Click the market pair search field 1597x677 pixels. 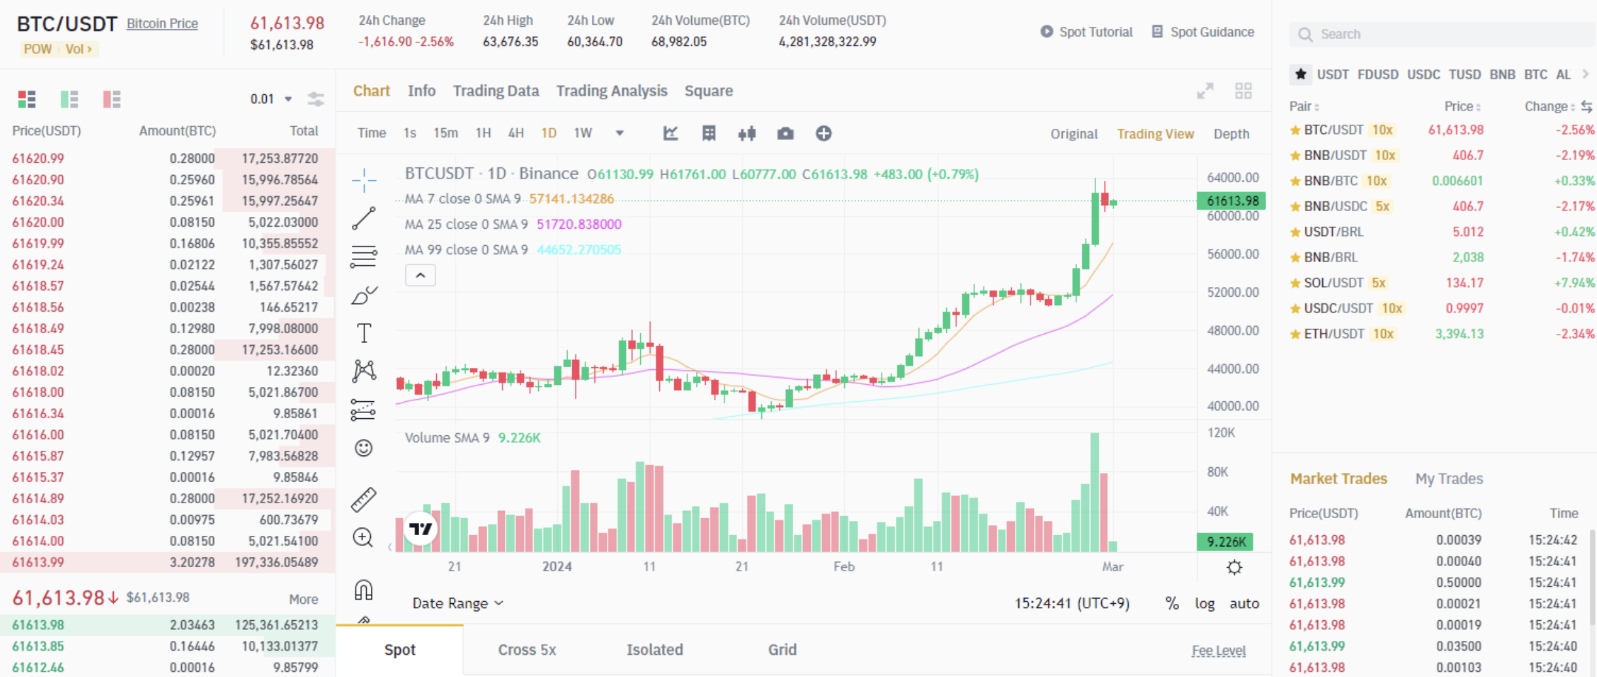click(1439, 34)
